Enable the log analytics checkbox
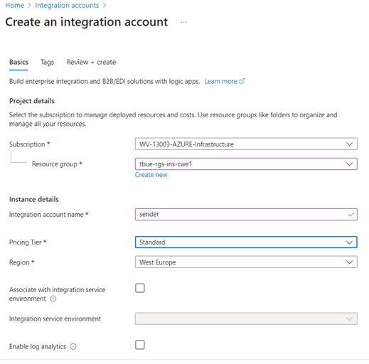The height and width of the screenshot is (364, 369). click(x=140, y=345)
